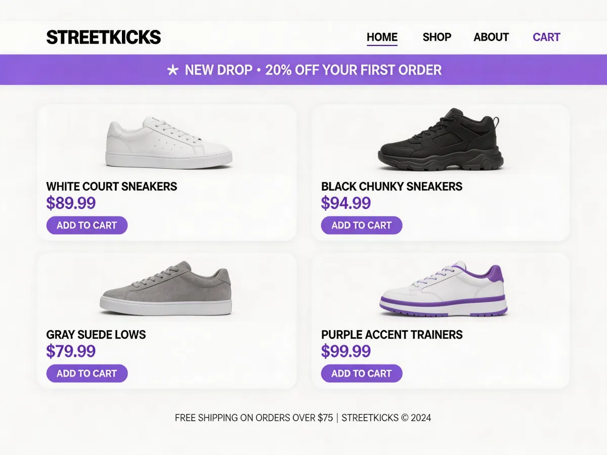
Task: Select the White Court Sneakers product title
Action: click(112, 187)
